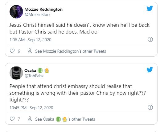See Osaka's other Tweets link
The image size is (160, 132).
65,119
